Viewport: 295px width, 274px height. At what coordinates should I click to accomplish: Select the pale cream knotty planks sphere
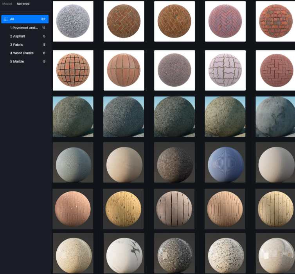[x=275, y=209]
